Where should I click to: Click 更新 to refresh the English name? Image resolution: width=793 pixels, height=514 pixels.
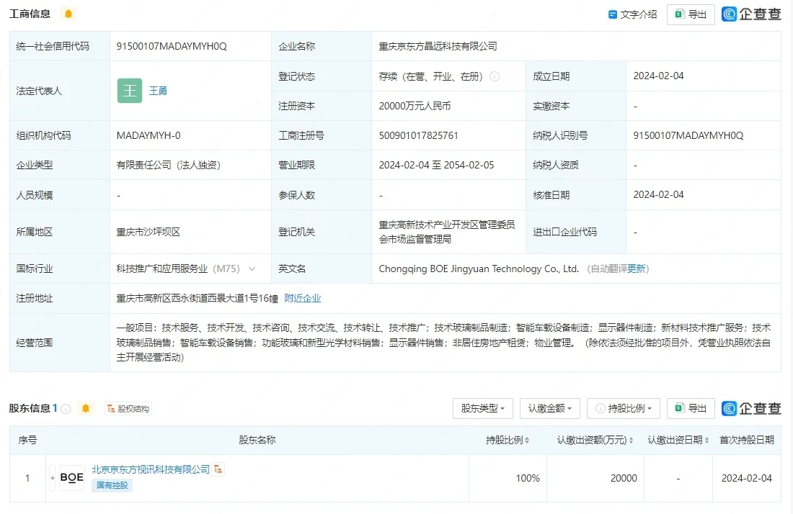point(637,269)
